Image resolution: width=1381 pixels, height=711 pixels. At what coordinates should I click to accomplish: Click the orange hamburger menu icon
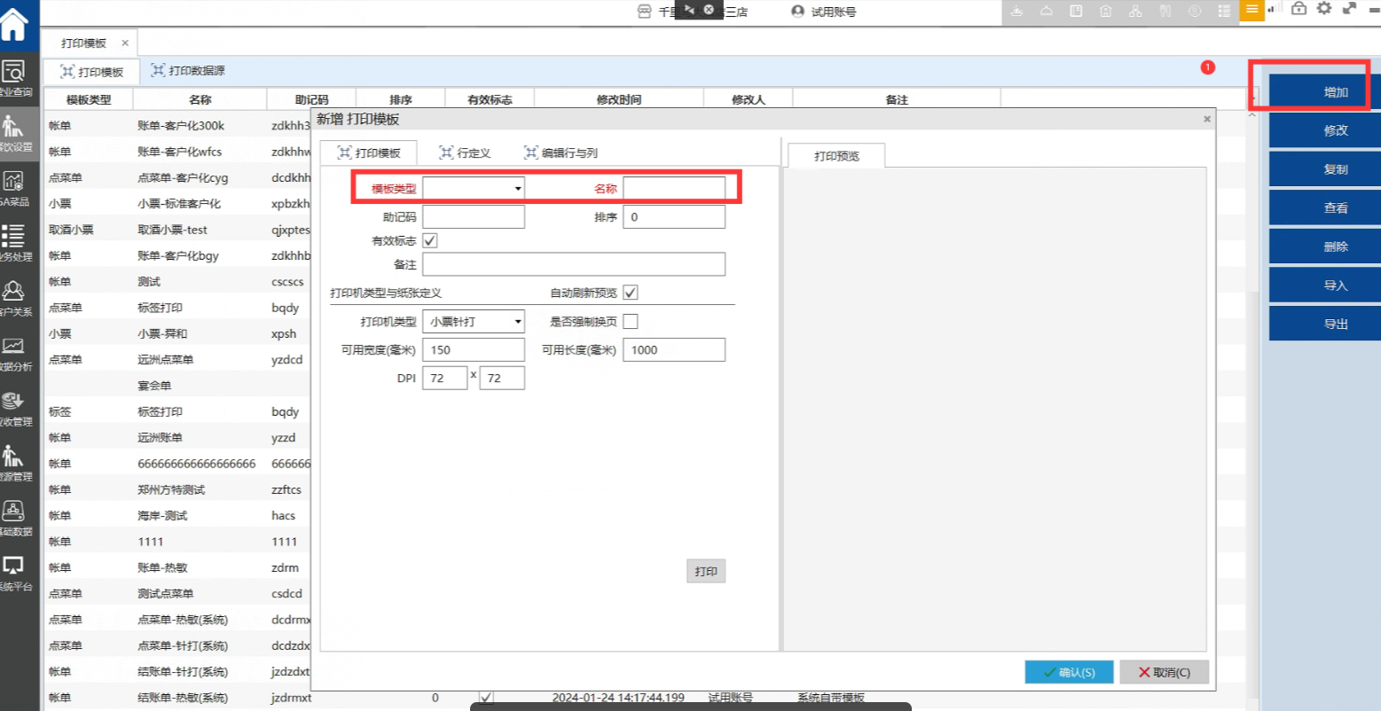pyautogui.click(x=1252, y=10)
